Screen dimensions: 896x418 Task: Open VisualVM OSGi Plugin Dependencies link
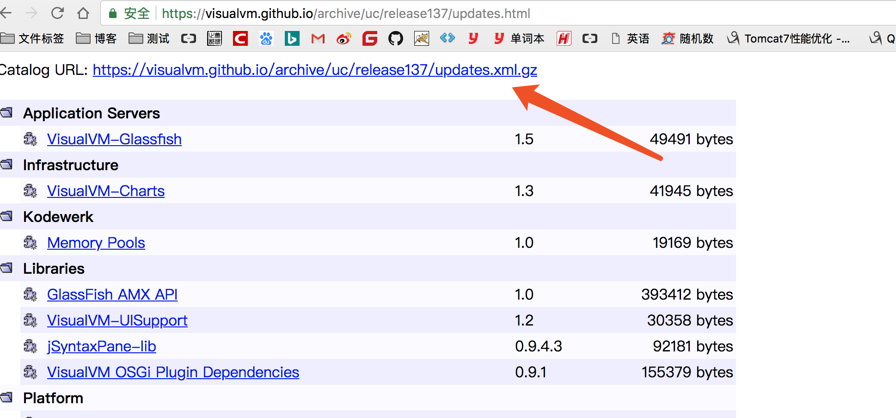173,372
